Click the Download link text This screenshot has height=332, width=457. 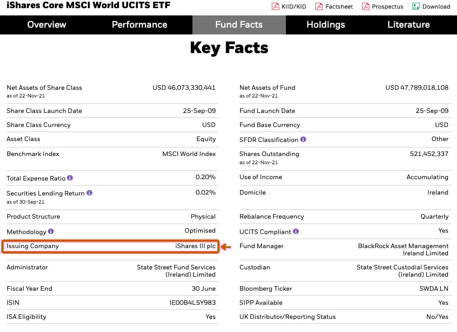click(x=436, y=6)
